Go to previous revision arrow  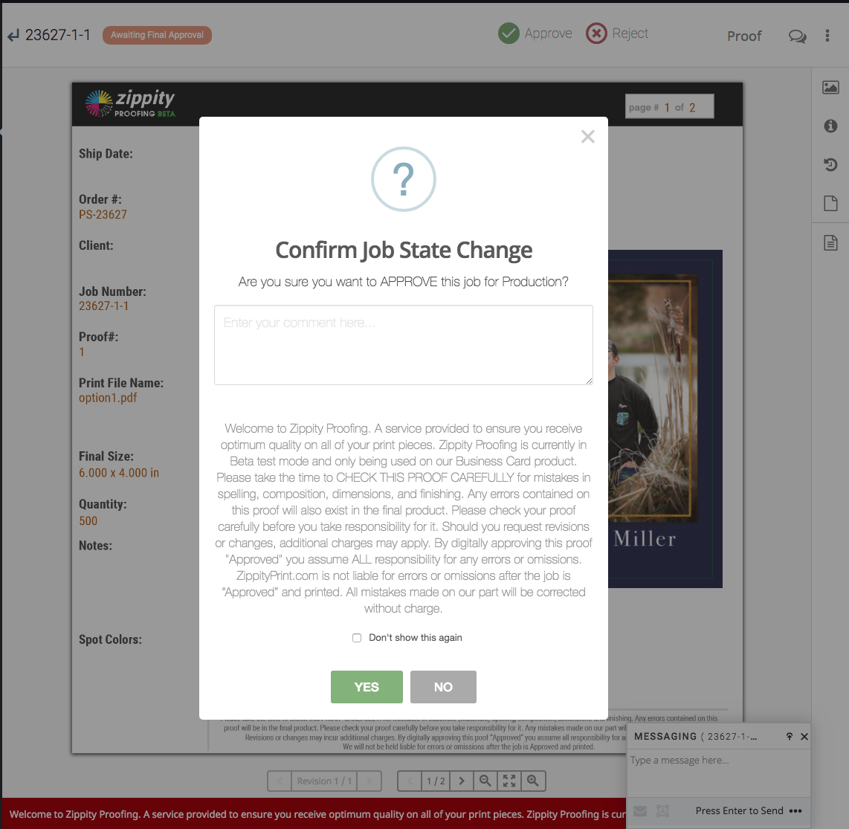click(x=280, y=781)
